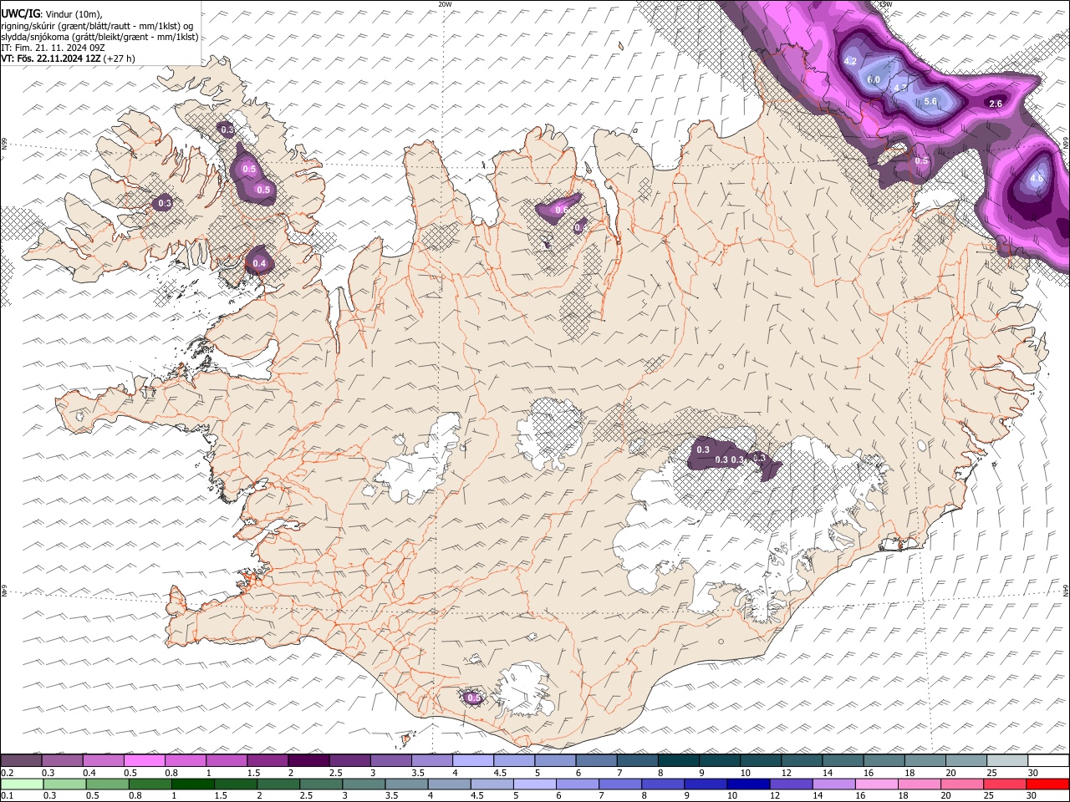Click the 6.0 precipitation value on the map
The width and height of the screenshot is (1070, 802).
click(874, 79)
